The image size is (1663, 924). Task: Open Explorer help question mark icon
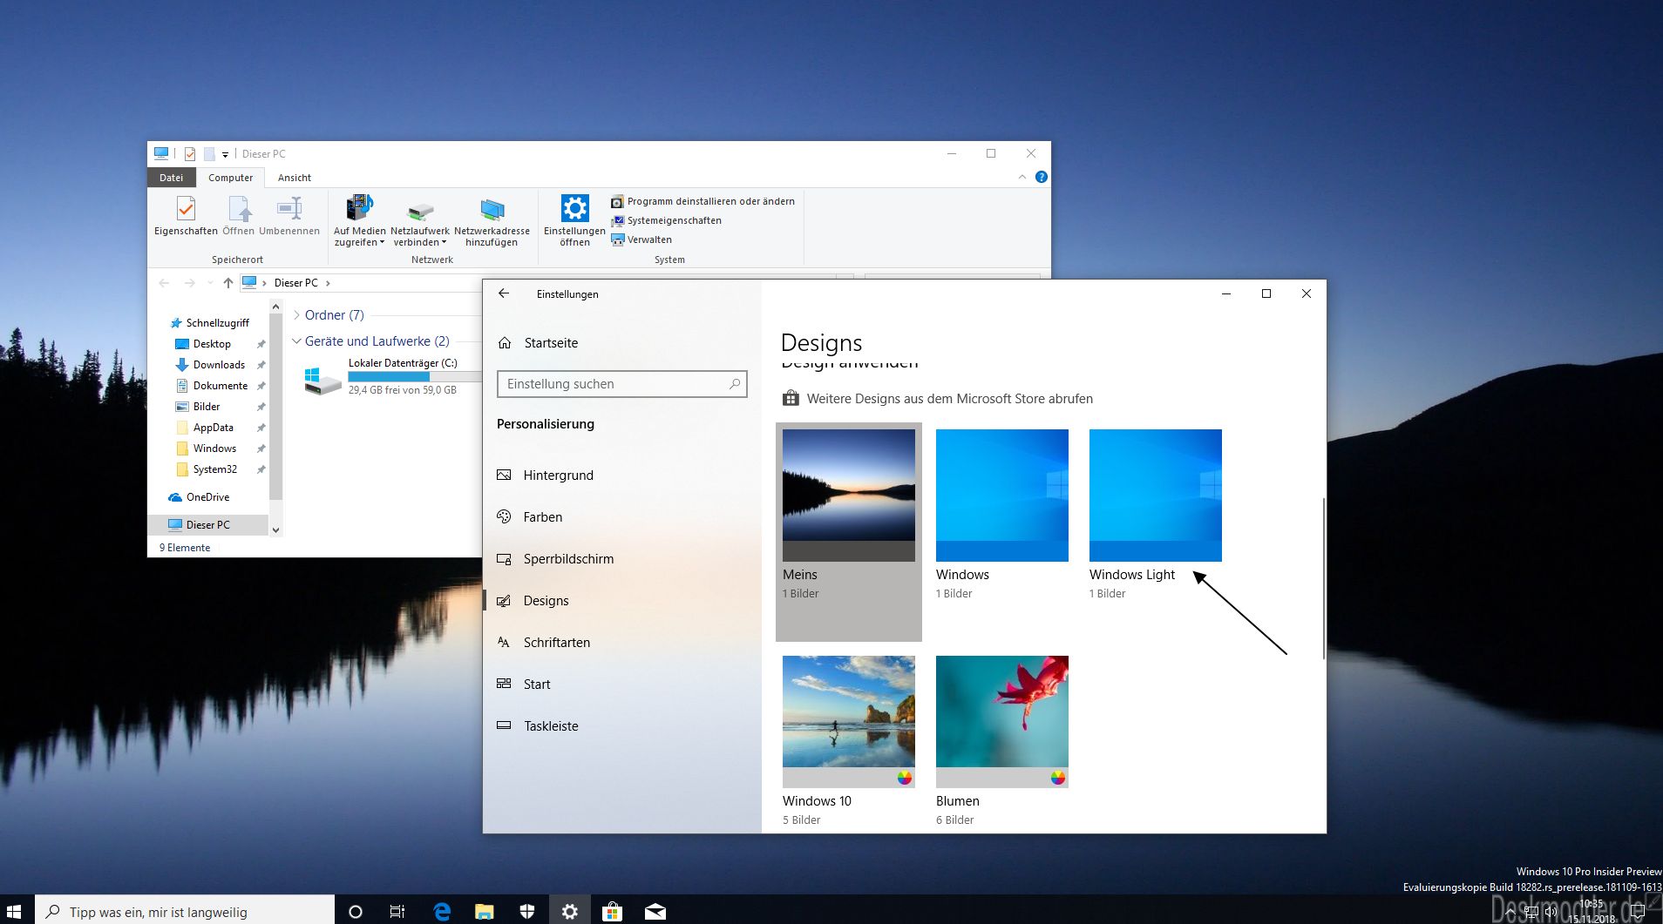tap(1041, 177)
